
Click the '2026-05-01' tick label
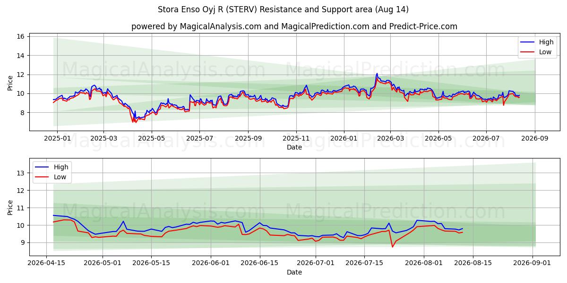click(x=102, y=264)
